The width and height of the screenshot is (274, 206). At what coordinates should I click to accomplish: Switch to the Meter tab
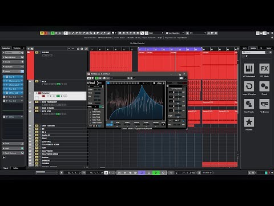point(269,48)
